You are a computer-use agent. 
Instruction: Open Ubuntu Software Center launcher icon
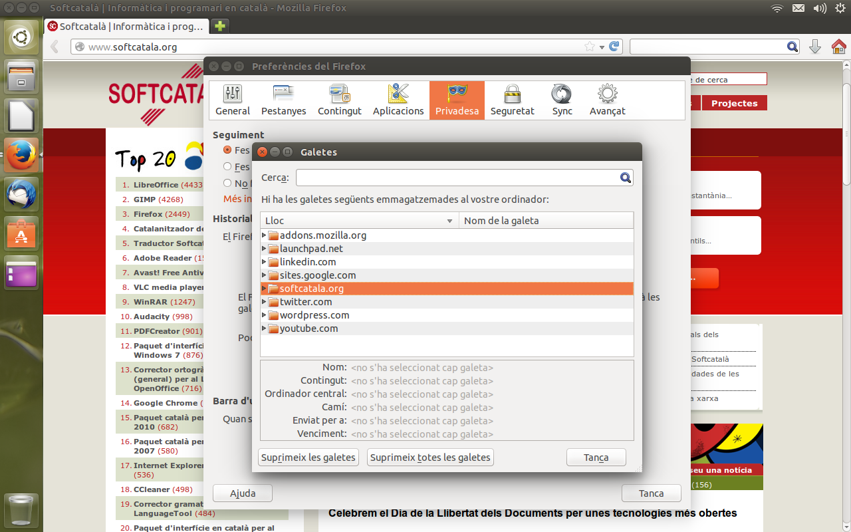[x=22, y=233]
